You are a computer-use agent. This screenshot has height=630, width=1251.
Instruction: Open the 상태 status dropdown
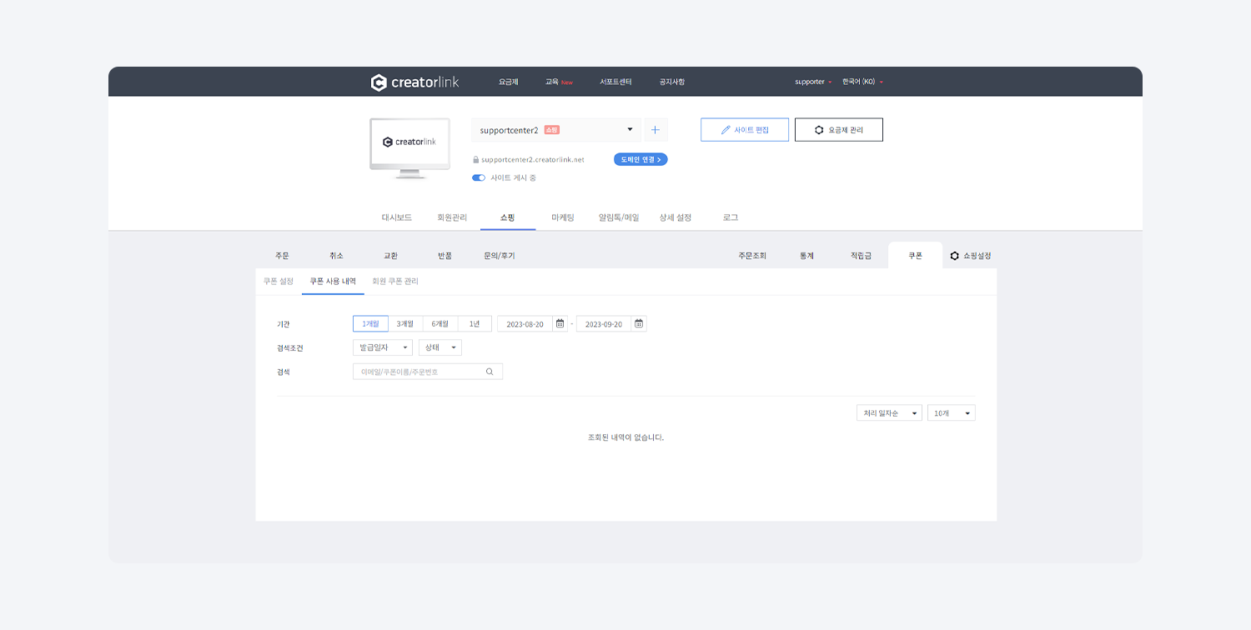pos(440,347)
